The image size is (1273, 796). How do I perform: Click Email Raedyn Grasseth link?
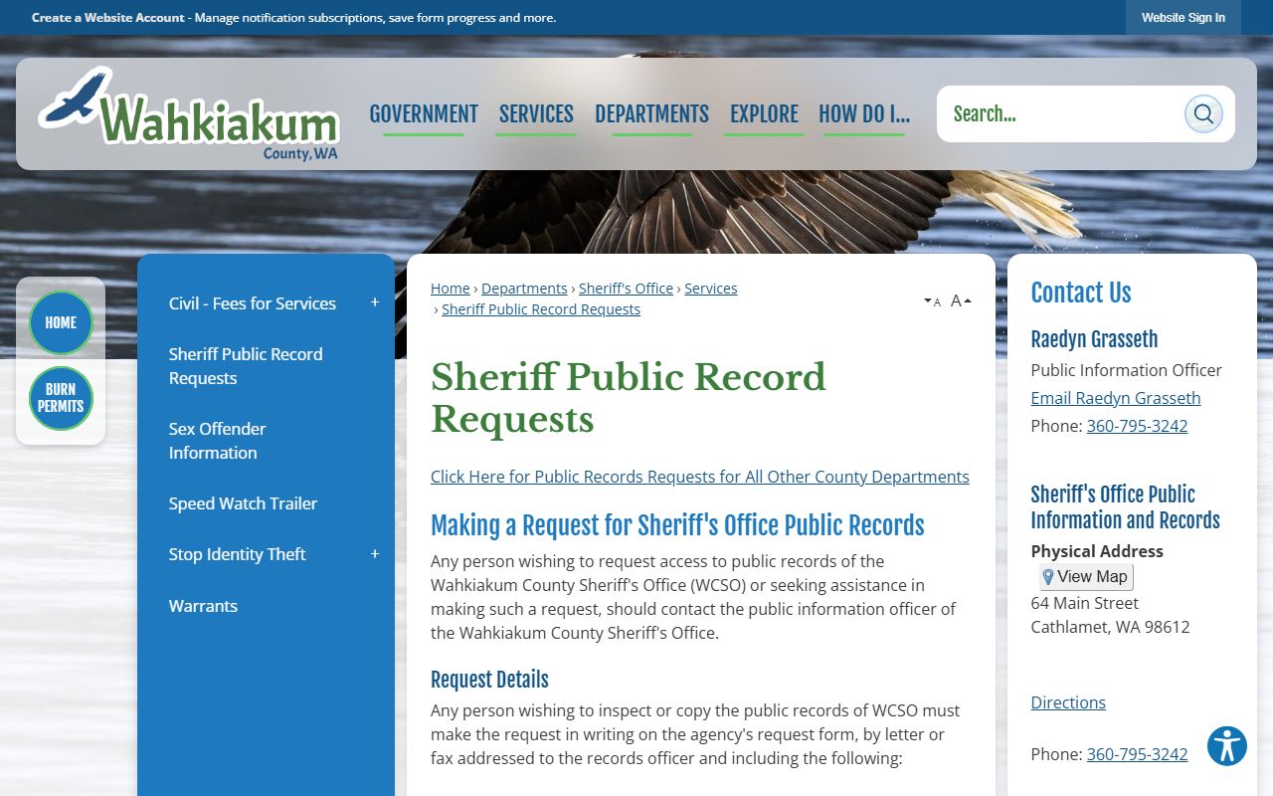pos(1116,398)
